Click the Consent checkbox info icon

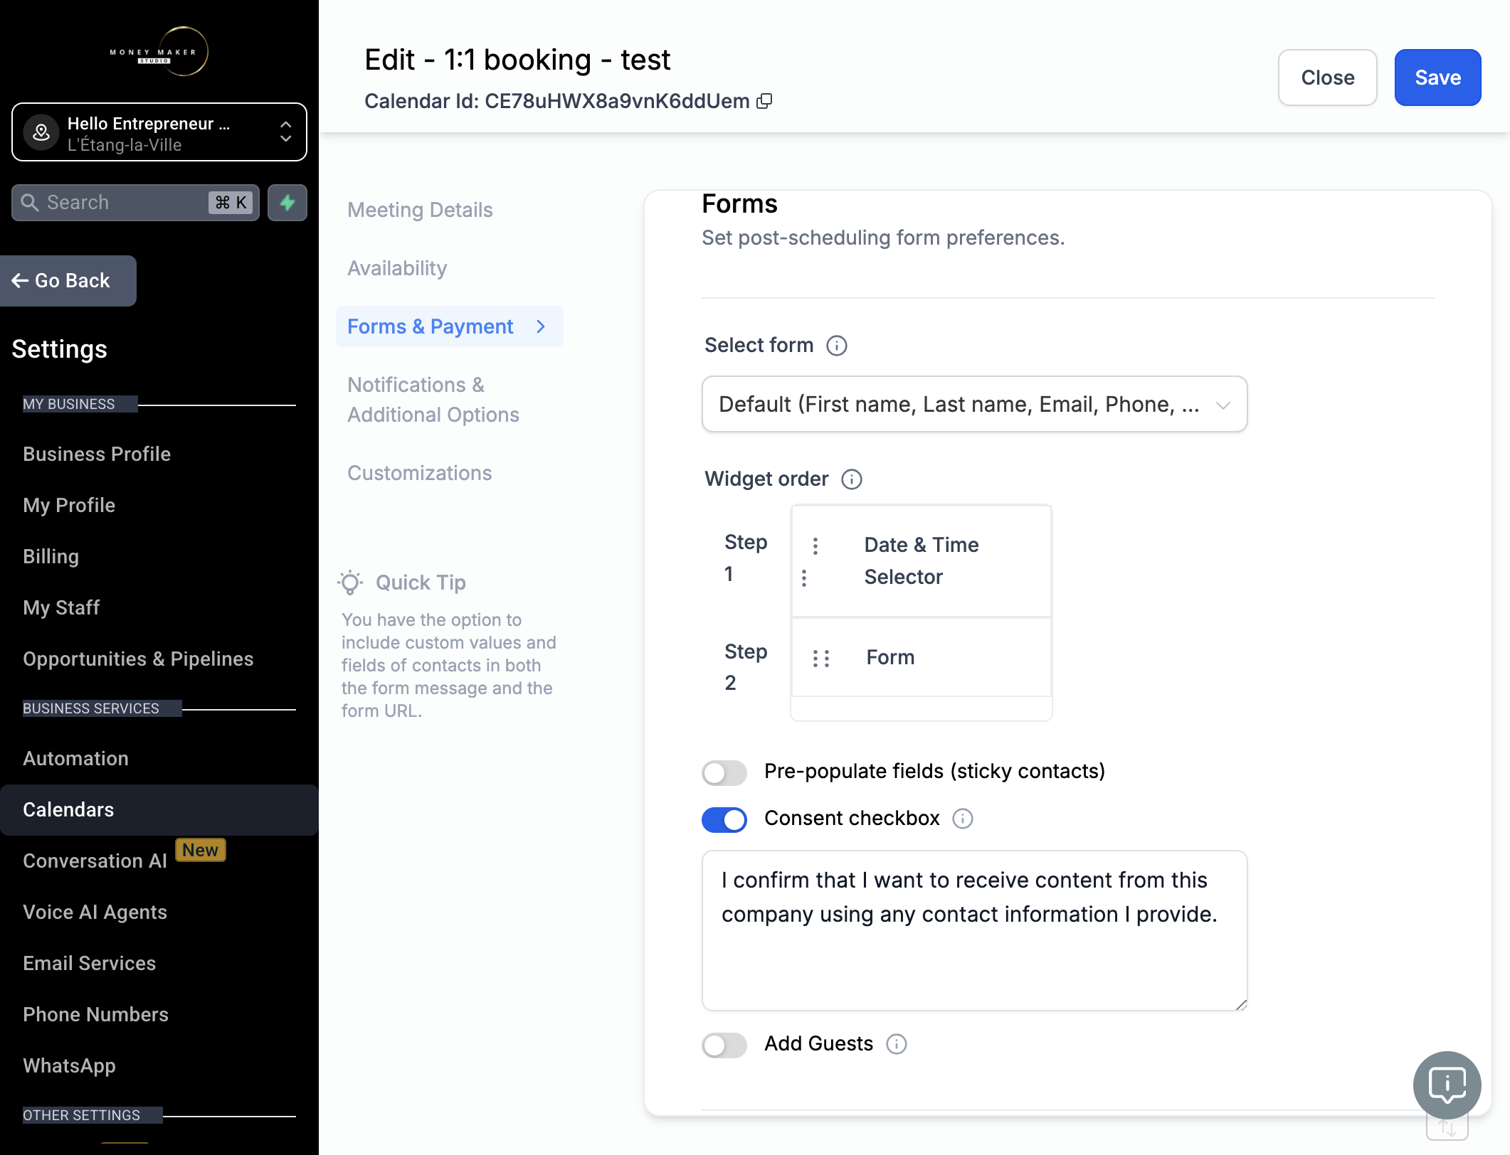click(x=962, y=819)
